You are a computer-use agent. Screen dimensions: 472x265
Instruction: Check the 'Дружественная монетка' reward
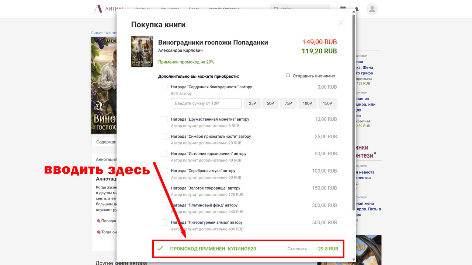tap(165, 119)
